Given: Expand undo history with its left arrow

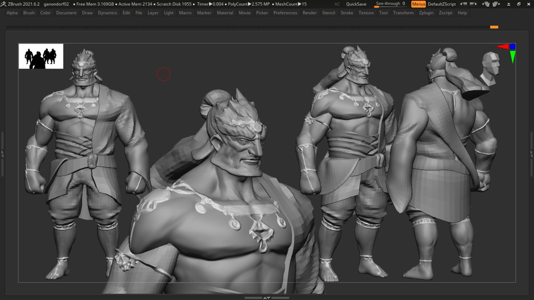Looking at the screenshot, I should [x=461, y=4].
